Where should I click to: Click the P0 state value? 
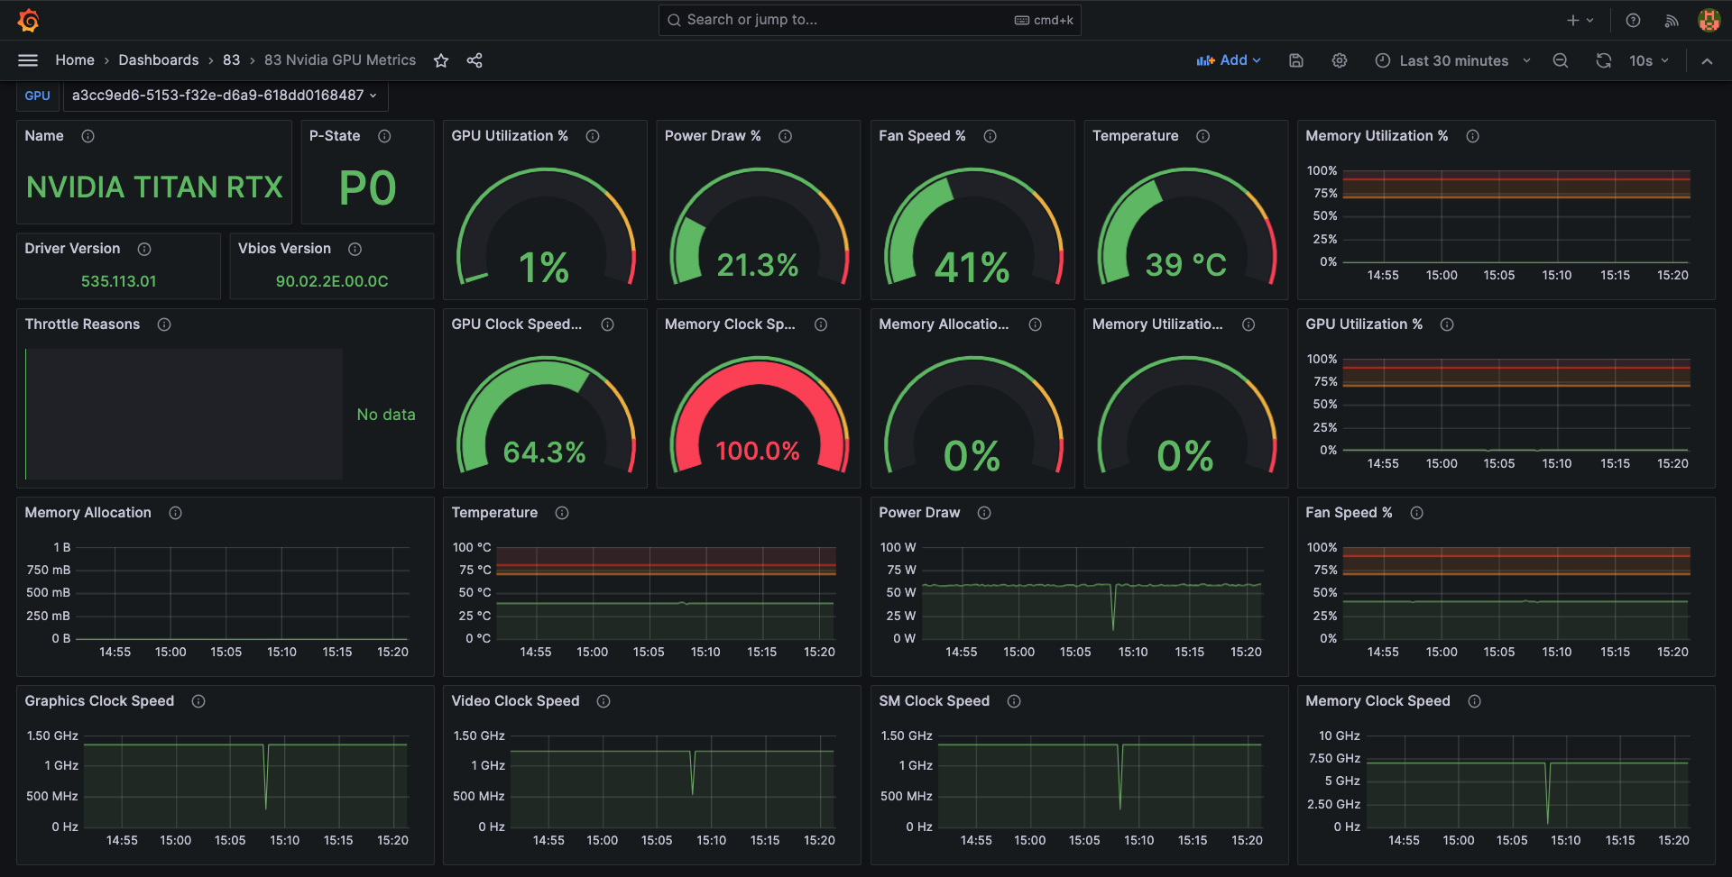[x=368, y=188]
